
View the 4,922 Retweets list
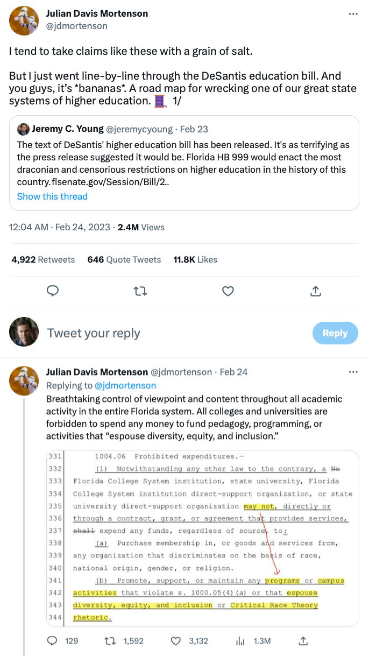(x=43, y=259)
